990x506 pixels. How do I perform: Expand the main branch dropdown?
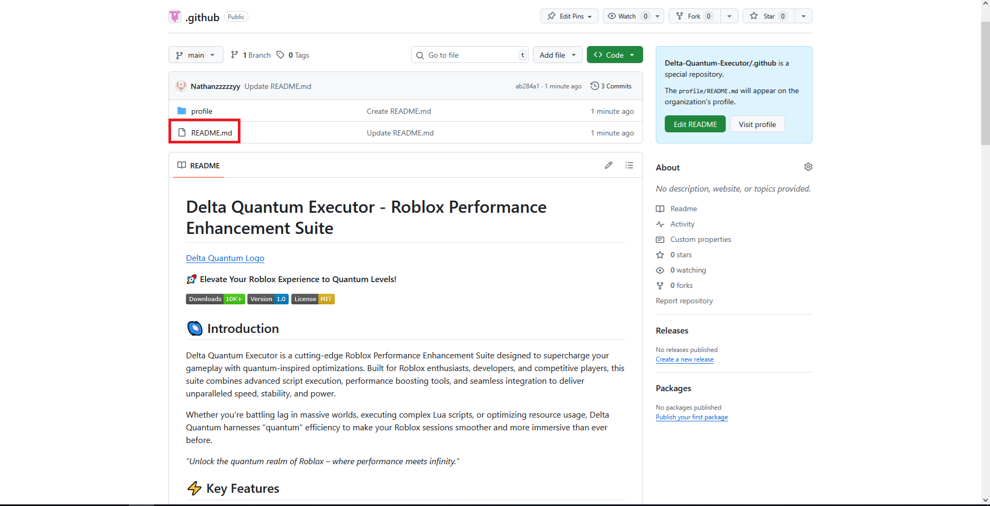click(195, 55)
